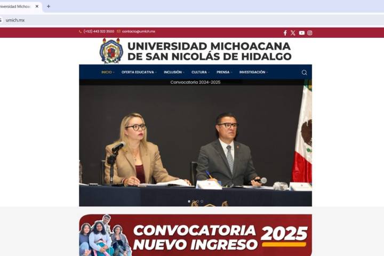Expand the Inclusión dropdown menu
The width and height of the screenshot is (384, 256).
coord(174,72)
